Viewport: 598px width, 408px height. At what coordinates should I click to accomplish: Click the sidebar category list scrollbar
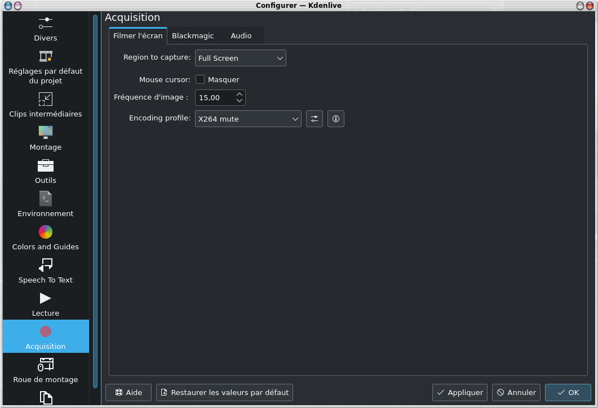click(x=95, y=201)
